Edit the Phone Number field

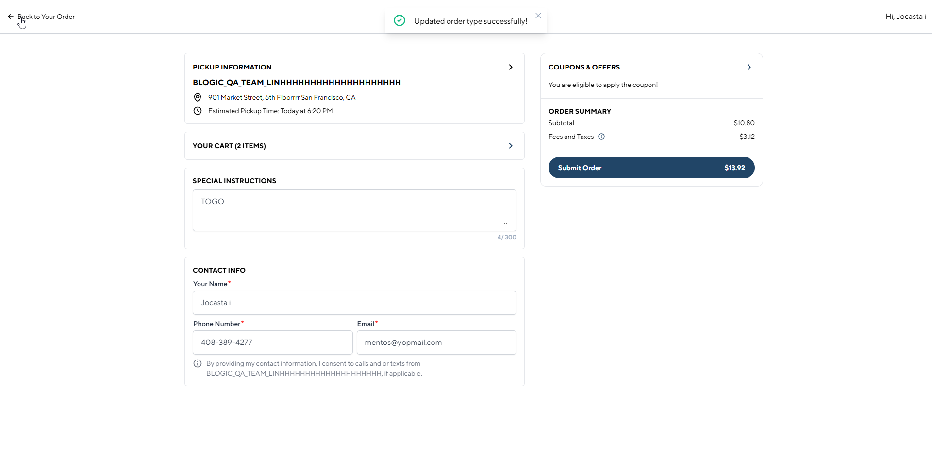272,343
